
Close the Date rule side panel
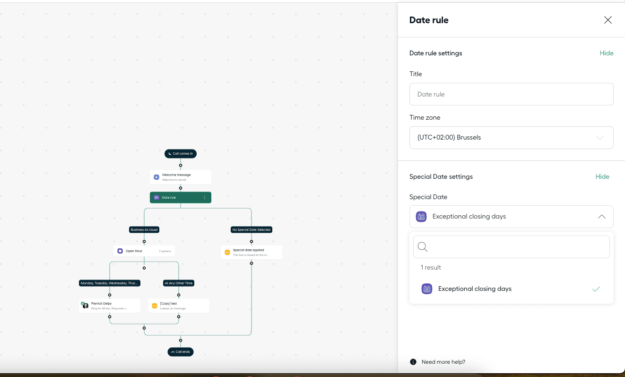[608, 20]
